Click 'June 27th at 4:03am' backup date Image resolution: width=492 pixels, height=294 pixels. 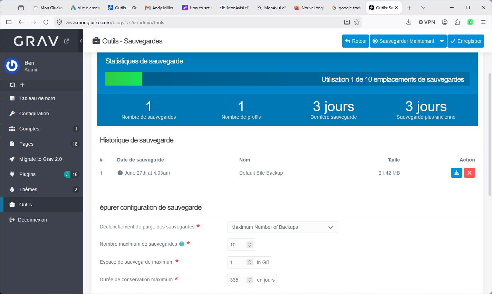point(147,173)
